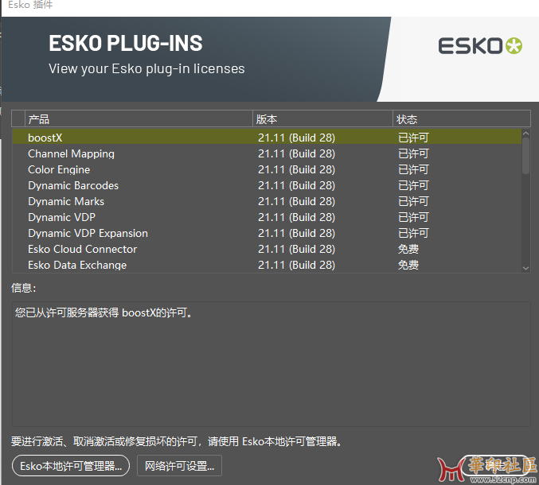Click the plug-in list scroll up arrow

(x=525, y=134)
